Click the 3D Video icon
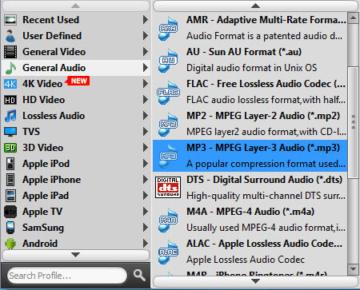Image resolution: width=360 pixels, height=290 pixels. click(10, 148)
